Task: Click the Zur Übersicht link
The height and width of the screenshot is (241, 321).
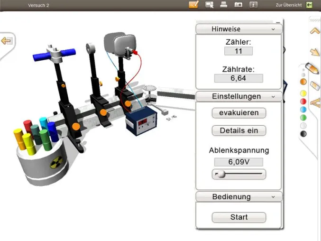Action: coord(289,5)
